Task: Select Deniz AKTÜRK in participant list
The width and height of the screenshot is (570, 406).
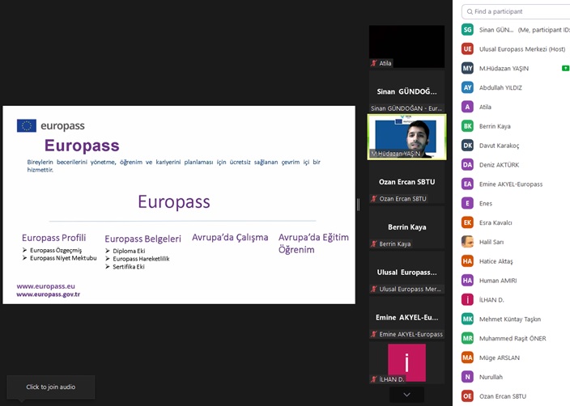Action: (x=499, y=165)
